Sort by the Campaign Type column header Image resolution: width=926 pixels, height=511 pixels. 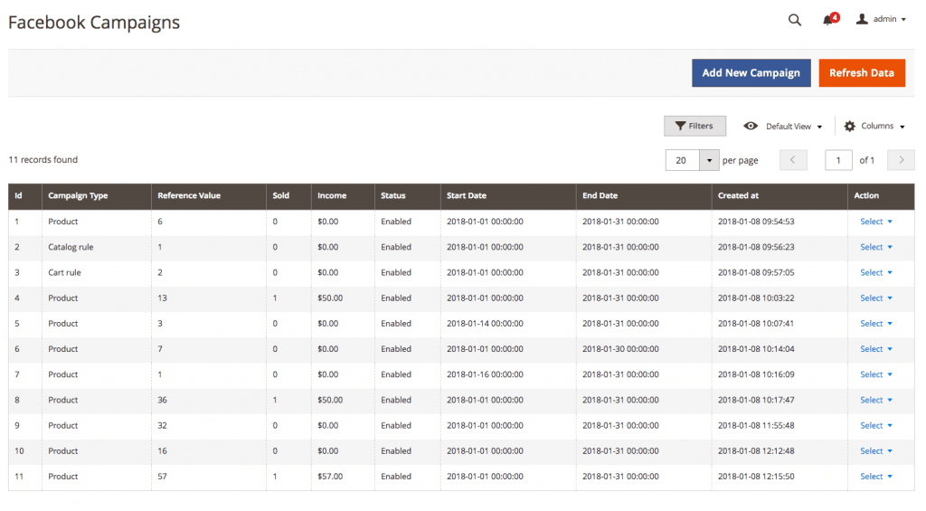coord(78,195)
